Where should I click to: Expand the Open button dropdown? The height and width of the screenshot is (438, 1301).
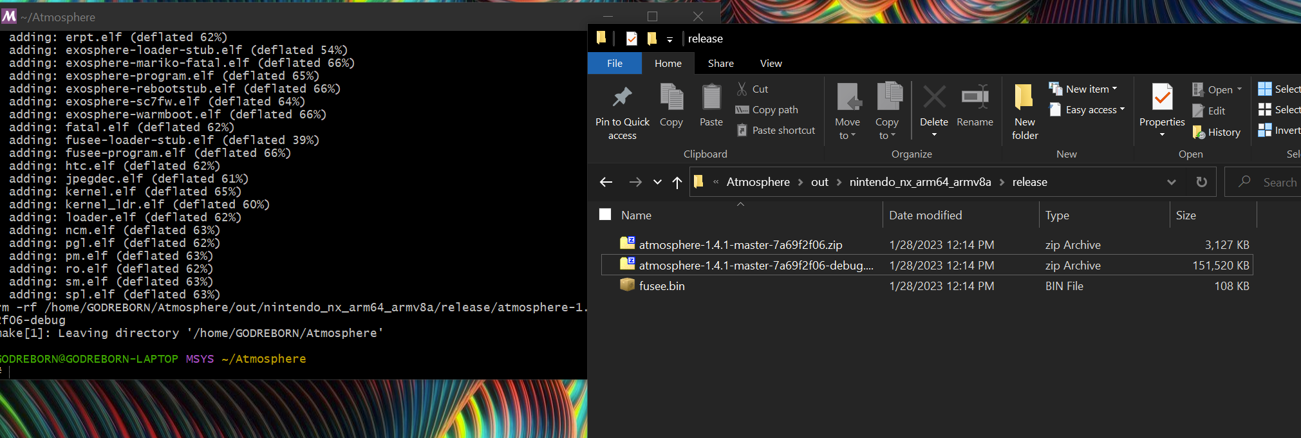point(1239,89)
